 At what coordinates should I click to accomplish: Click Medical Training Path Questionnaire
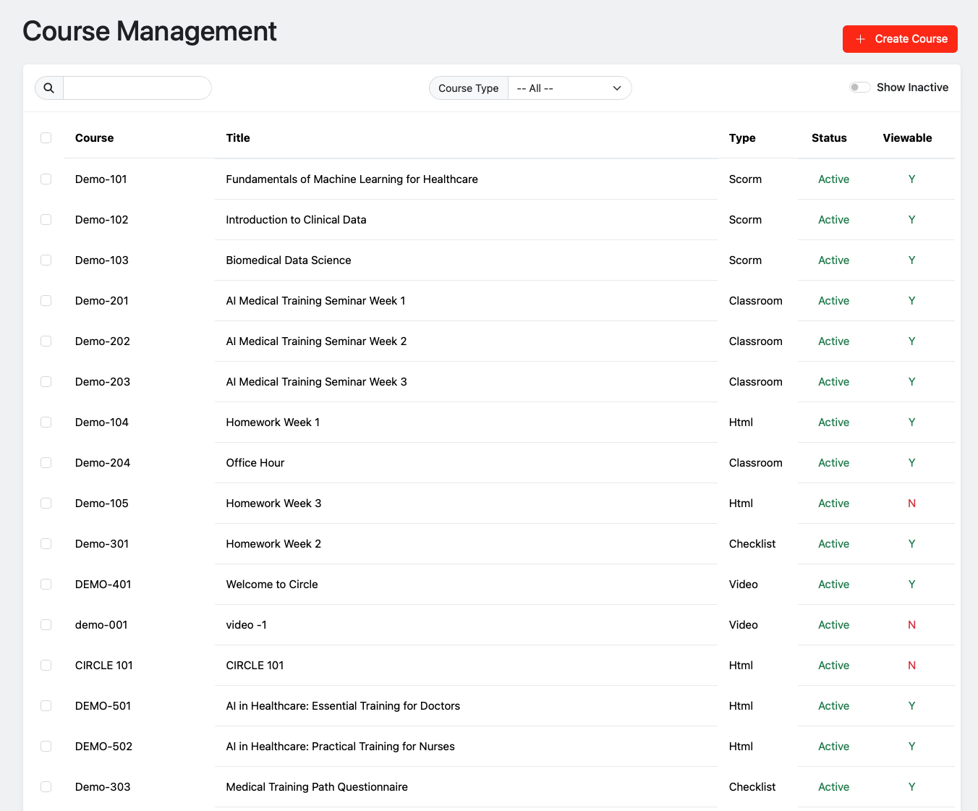(x=317, y=787)
